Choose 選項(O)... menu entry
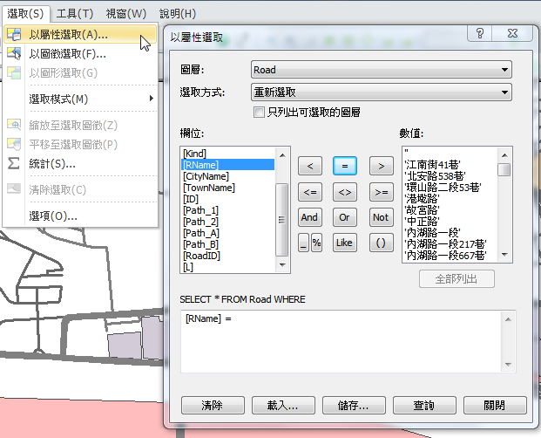This screenshot has width=541, height=438. point(80,216)
